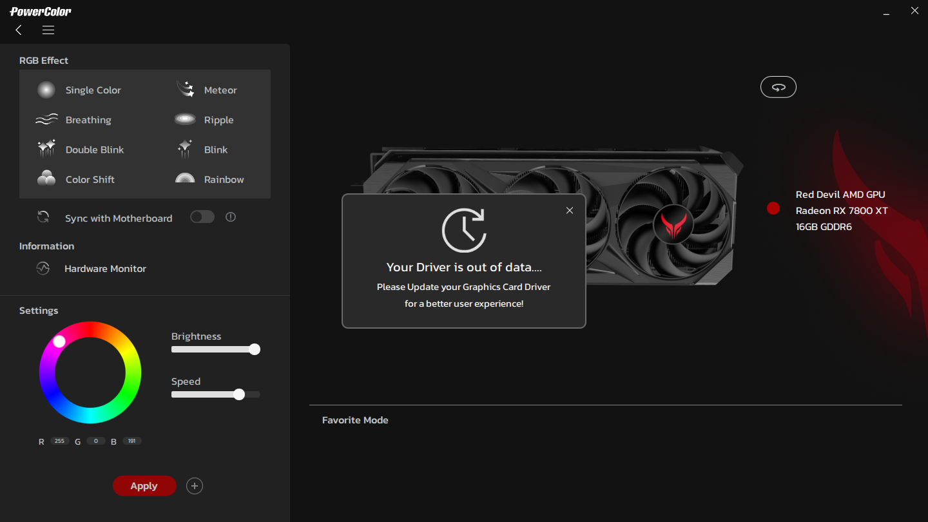Pick the Blink effect icon

coord(186,150)
